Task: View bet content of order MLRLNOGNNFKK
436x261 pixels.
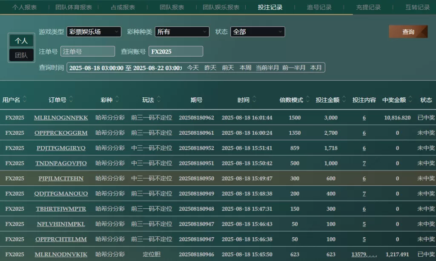Action: pyautogui.click(x=364, y=118)
